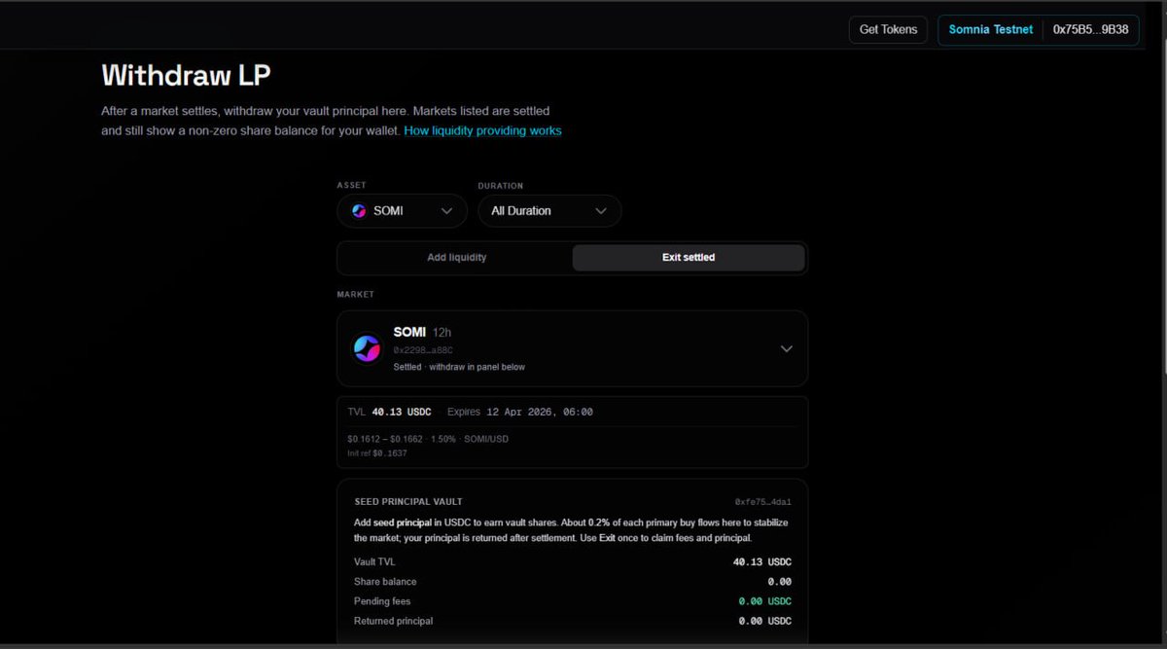Image resolution: width=1167 pixels, height=649 pixels.
Task: Open the Asset SOMI dropdown
Action: 402,211
